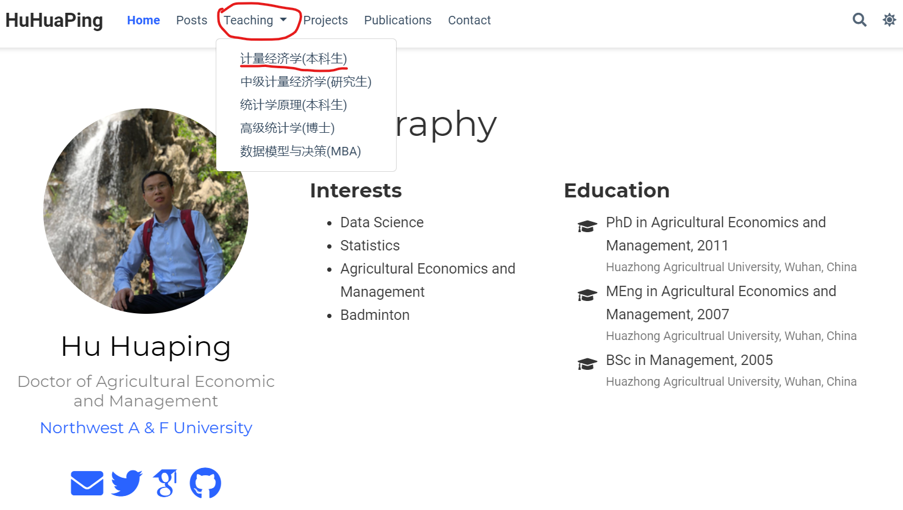Viewport: 903px width, 510px height.
Task: Select 高级统计学(博士) course
Action: 288,128
